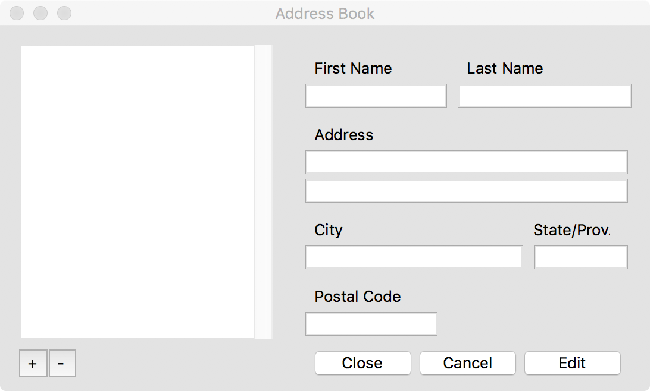Image resolution: width=650 pixels, height=391 pixels.
Task: Click the Address label text
Action: click(x=343, y=135)
